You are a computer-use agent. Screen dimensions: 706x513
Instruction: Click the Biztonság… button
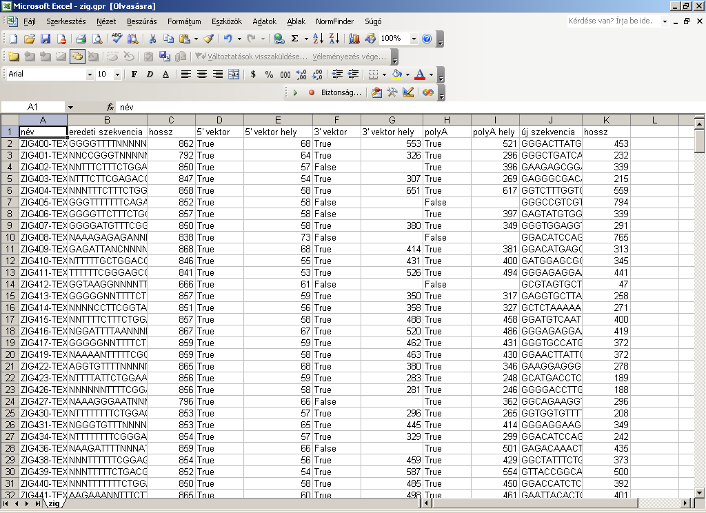click(341, 92)
